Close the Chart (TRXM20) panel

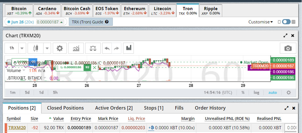(x=293, y=36)
